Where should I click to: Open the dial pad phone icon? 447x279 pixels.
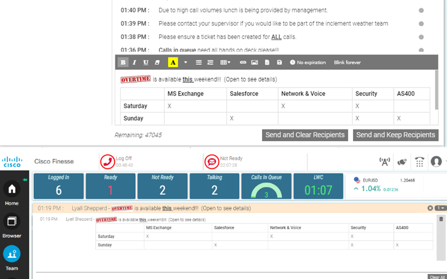tap(420, 161)
